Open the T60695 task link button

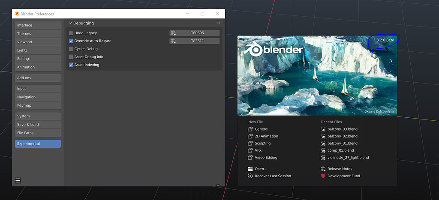coord(195,33)
